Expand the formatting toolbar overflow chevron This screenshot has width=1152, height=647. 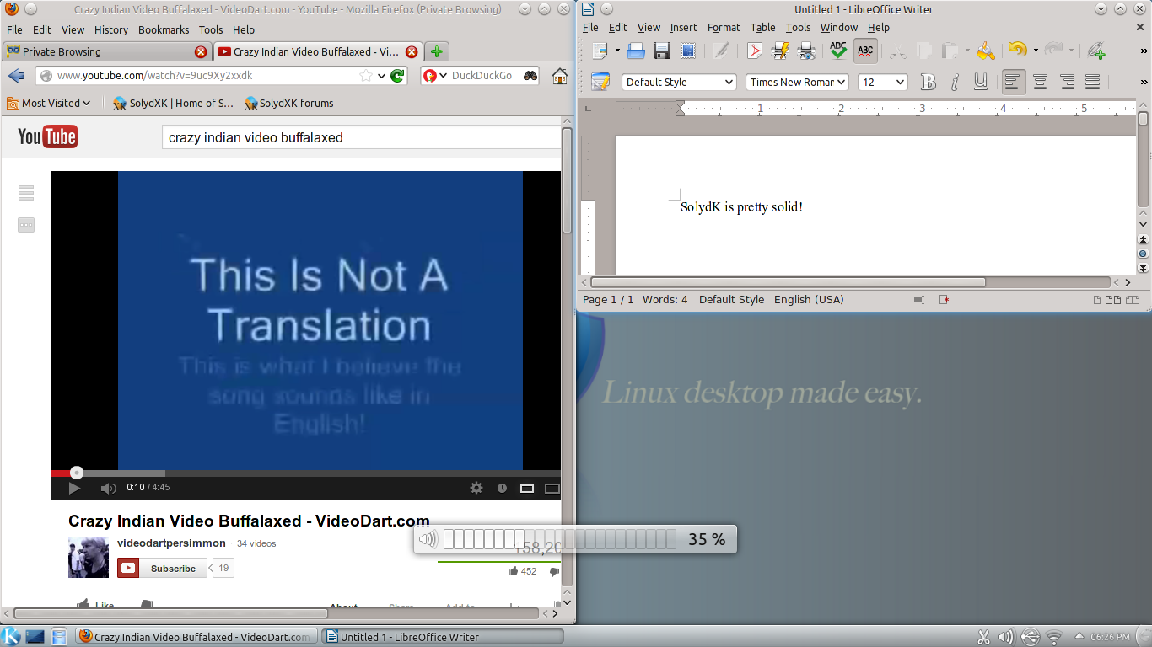[x=1144, y=82]
